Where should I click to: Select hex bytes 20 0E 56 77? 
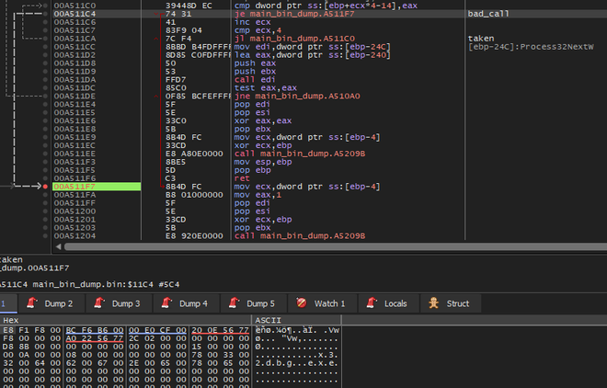pos(220,330)
